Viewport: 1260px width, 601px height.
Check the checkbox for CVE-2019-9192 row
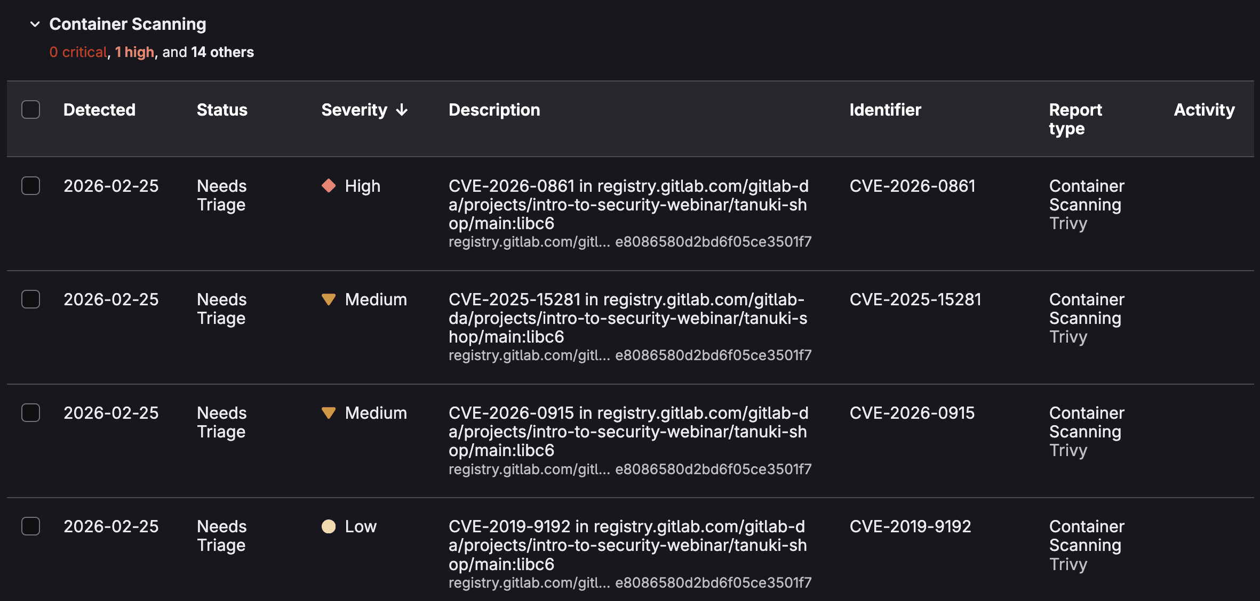coord(30,526)
